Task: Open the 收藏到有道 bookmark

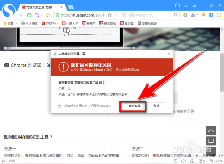Action: click(x=147, y=23)
